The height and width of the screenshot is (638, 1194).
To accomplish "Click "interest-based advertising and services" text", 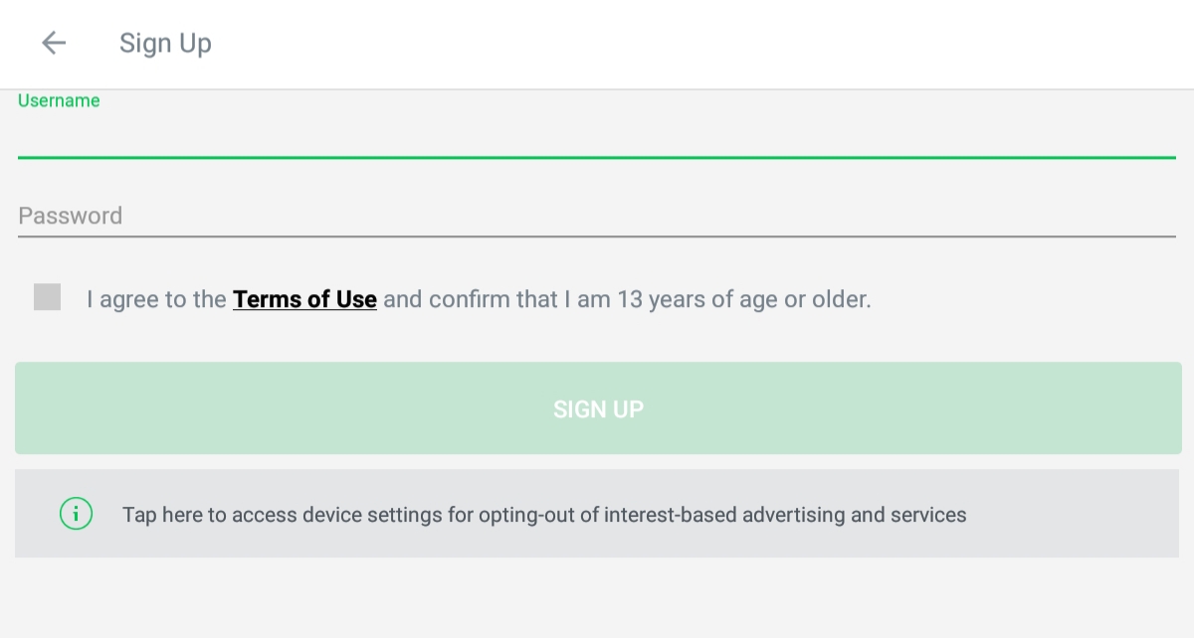I will 785,515.
